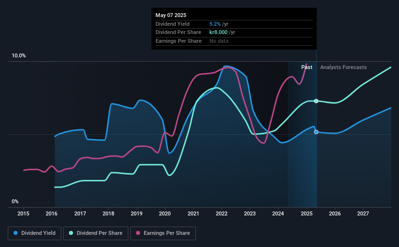Click the Analysts Forecasts label
The height and width of the screenshot is (247, 399).
(x=343, y=67)
